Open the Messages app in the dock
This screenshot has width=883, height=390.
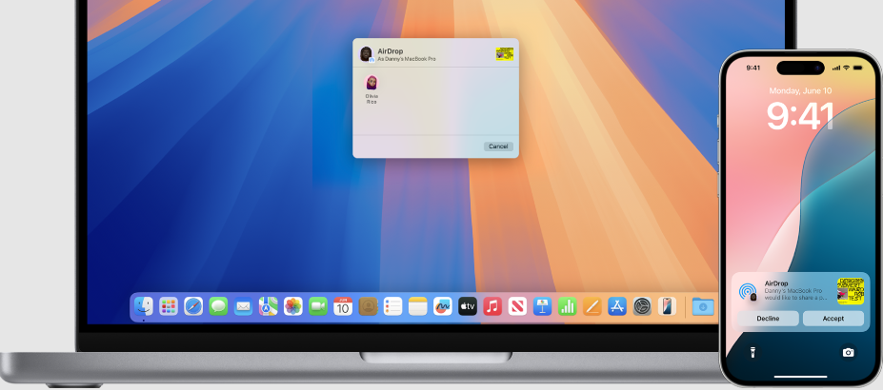(x=218, y=306)
